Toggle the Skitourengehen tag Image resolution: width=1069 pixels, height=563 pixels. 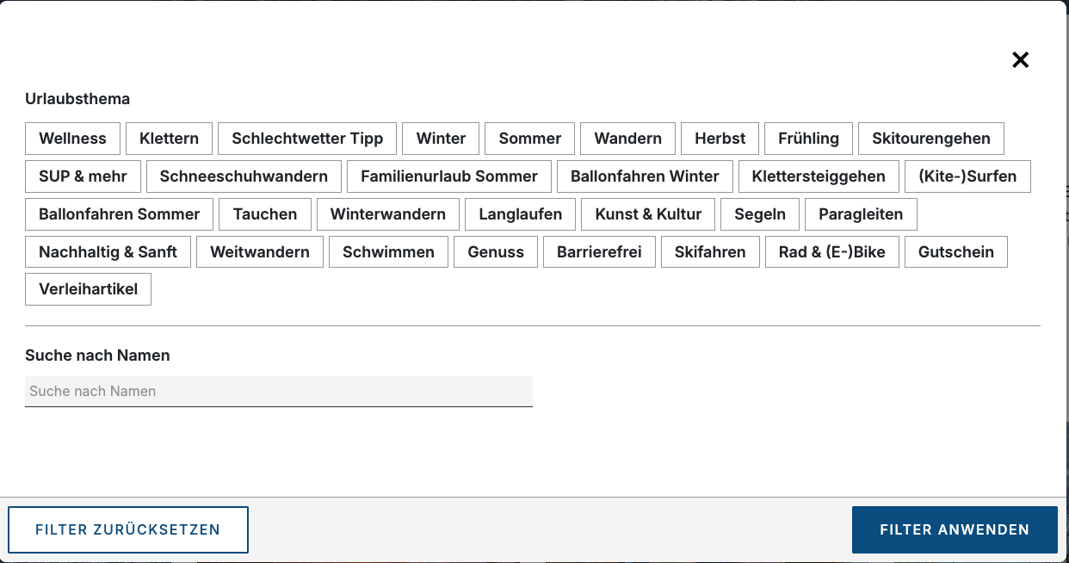pyautogui.click(x=930, y=139)
